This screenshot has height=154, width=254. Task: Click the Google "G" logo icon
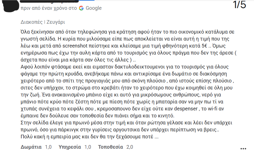pyautogui.click(x=81, y=8)
